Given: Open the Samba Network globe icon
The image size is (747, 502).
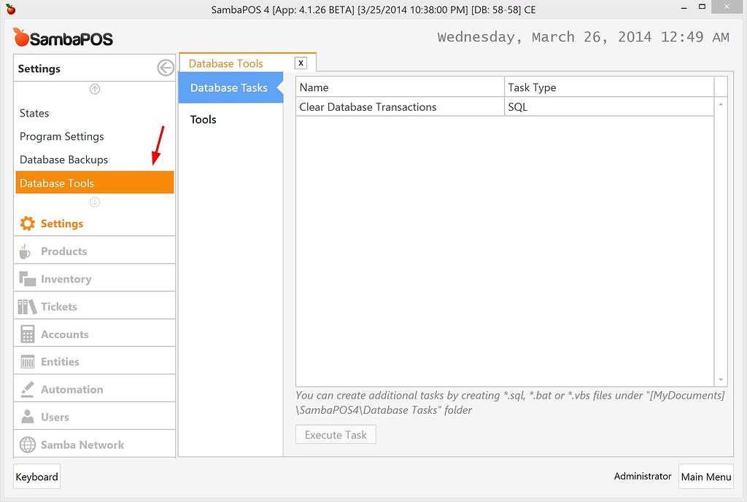Looking at the screenshot, I should 27,443.
